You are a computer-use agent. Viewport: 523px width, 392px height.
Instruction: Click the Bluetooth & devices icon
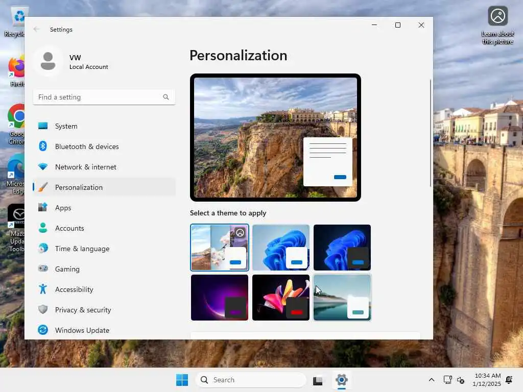43,146
